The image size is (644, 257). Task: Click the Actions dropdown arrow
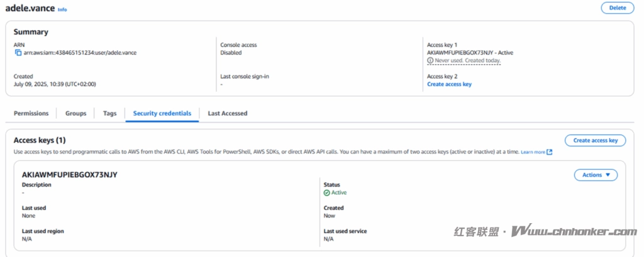[608, 175]
